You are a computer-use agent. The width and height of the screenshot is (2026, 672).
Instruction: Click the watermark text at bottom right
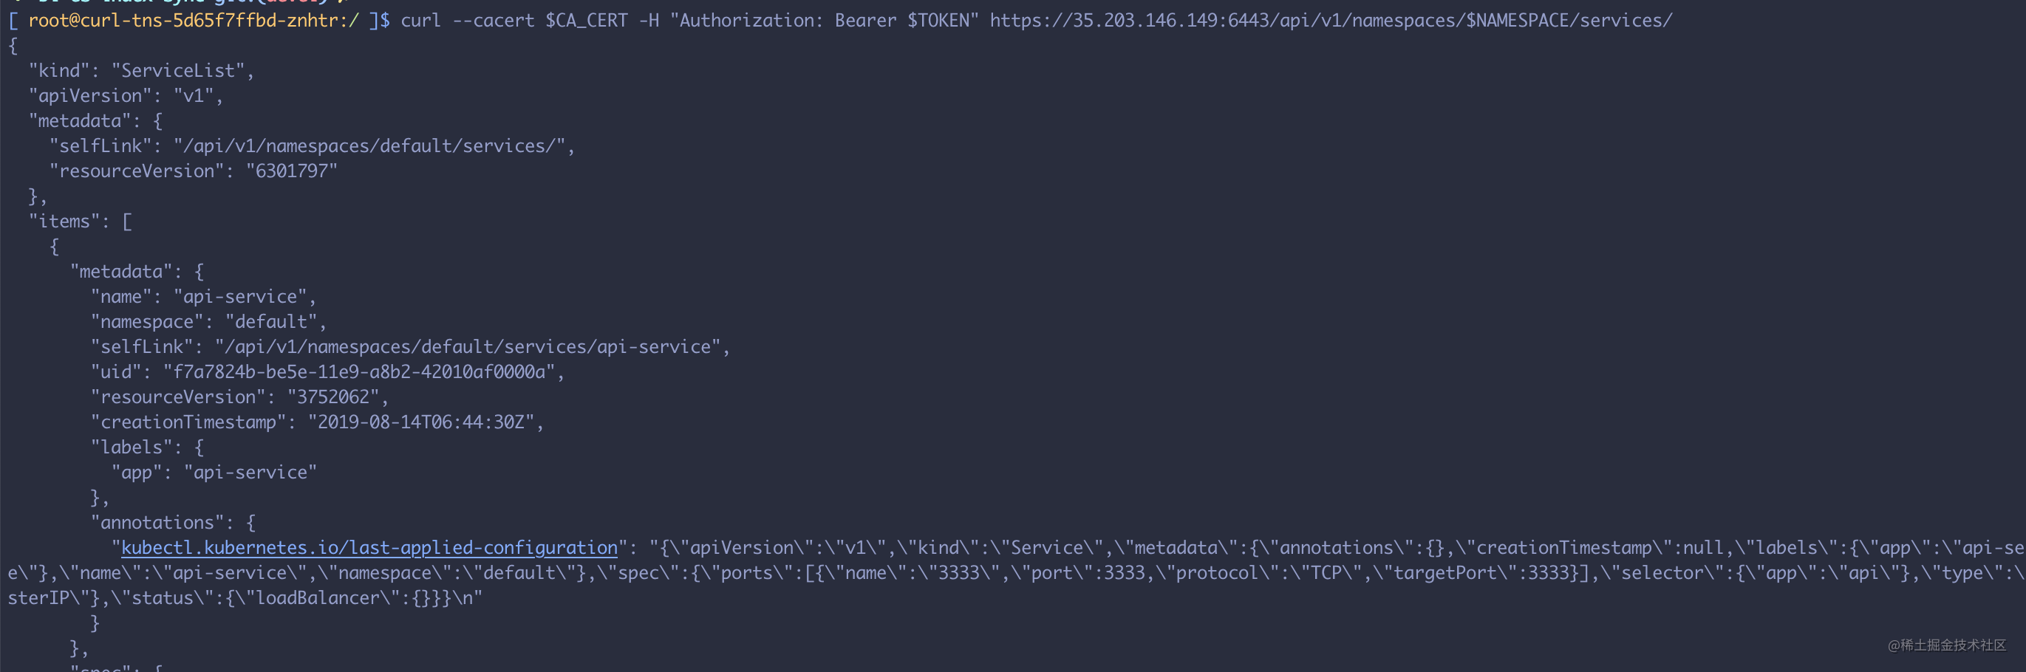point(1946,645)
